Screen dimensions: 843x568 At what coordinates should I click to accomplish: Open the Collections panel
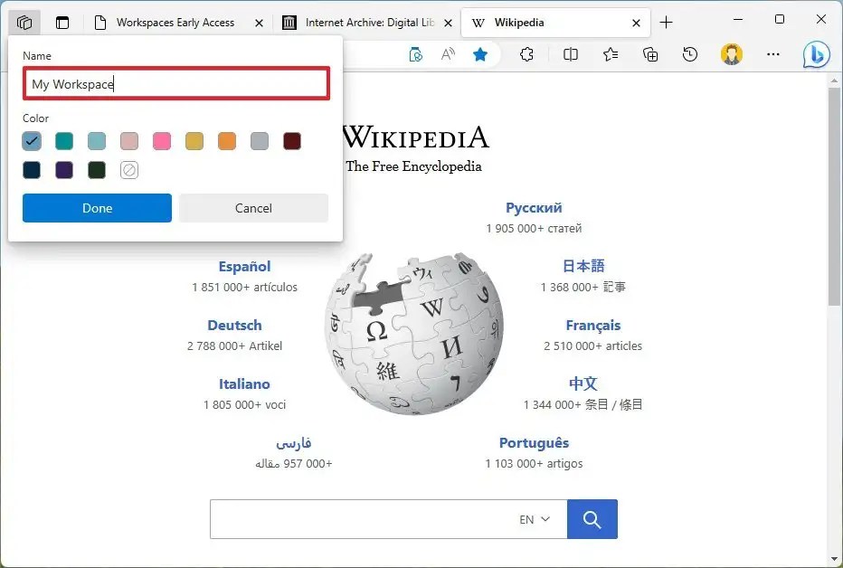(650, 54)
